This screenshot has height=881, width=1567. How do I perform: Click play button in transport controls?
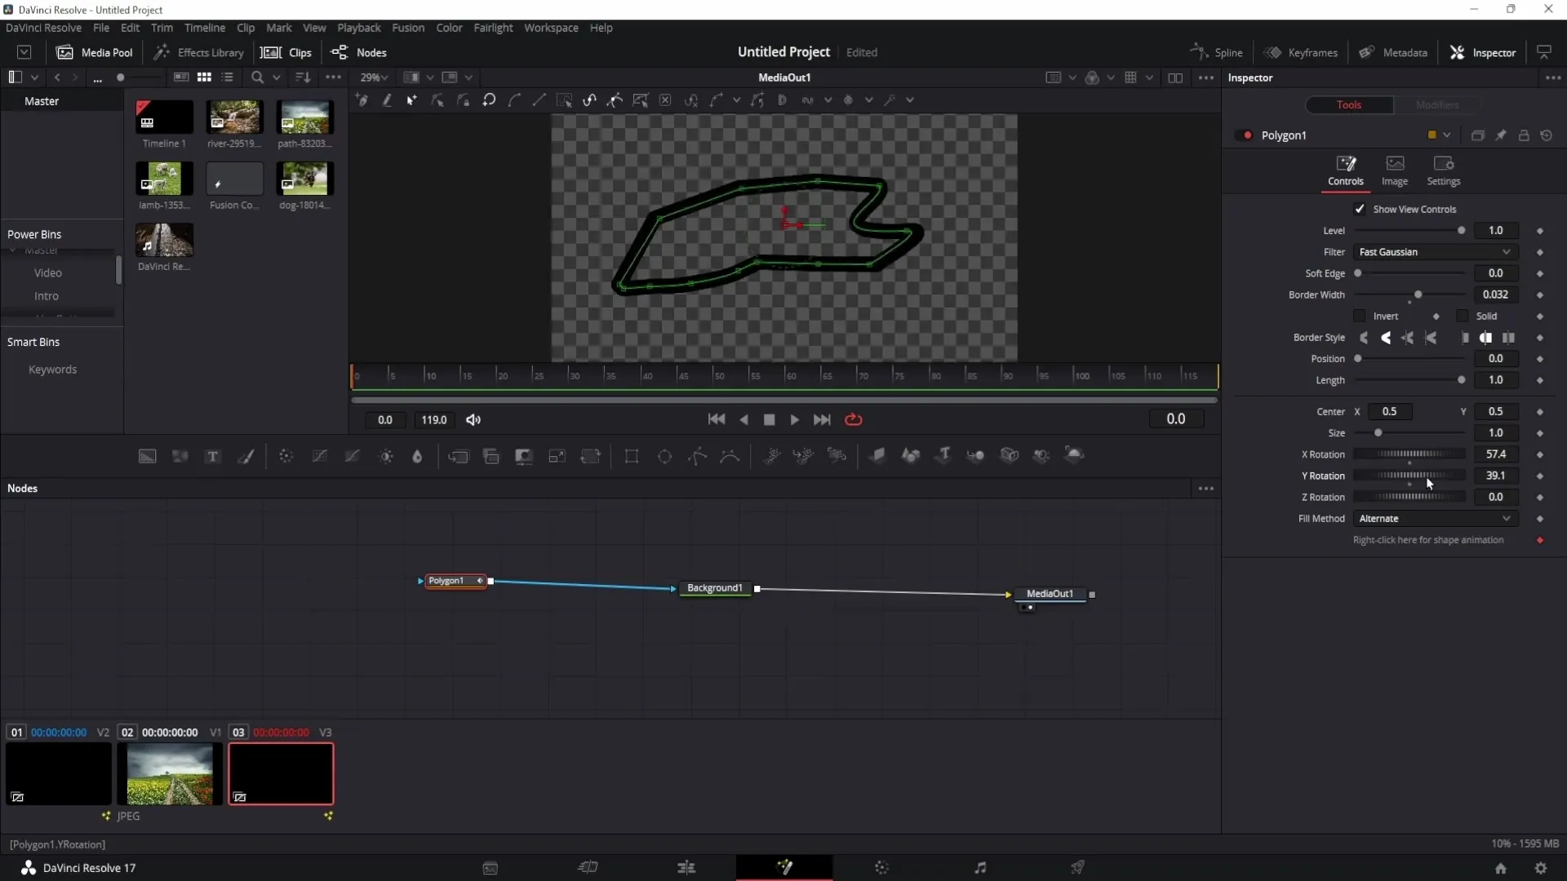[793, 419]
